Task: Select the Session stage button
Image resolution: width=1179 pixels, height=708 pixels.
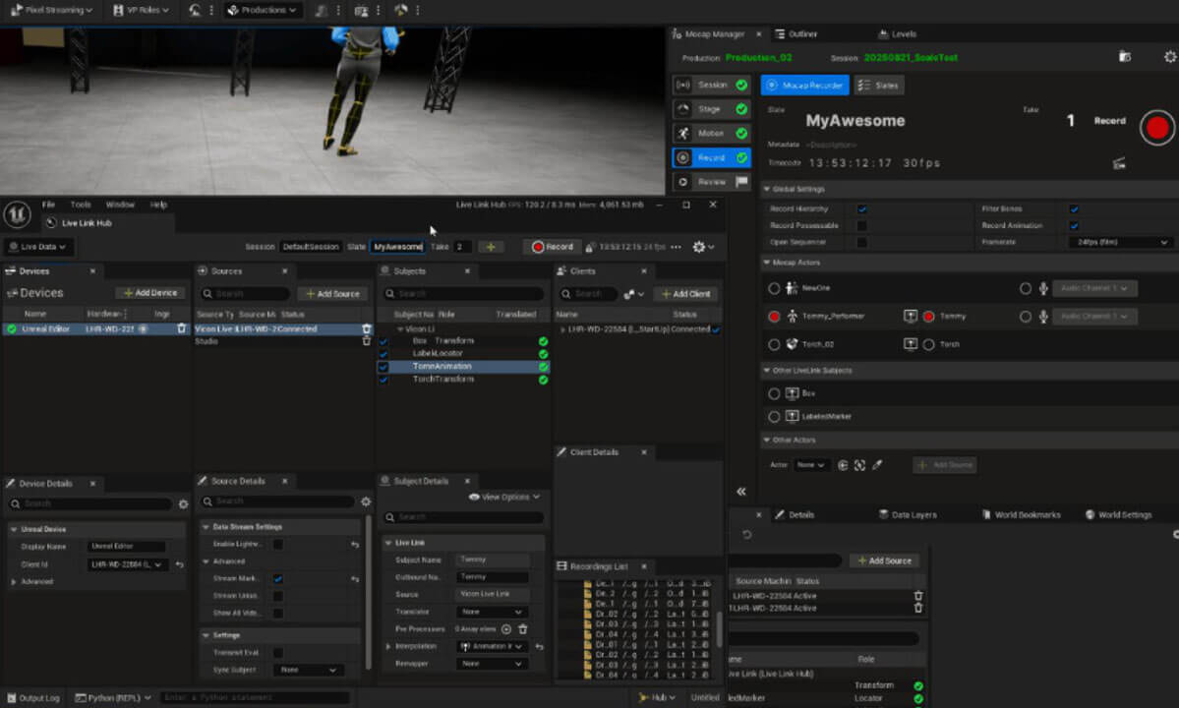Action: (711, 85)
